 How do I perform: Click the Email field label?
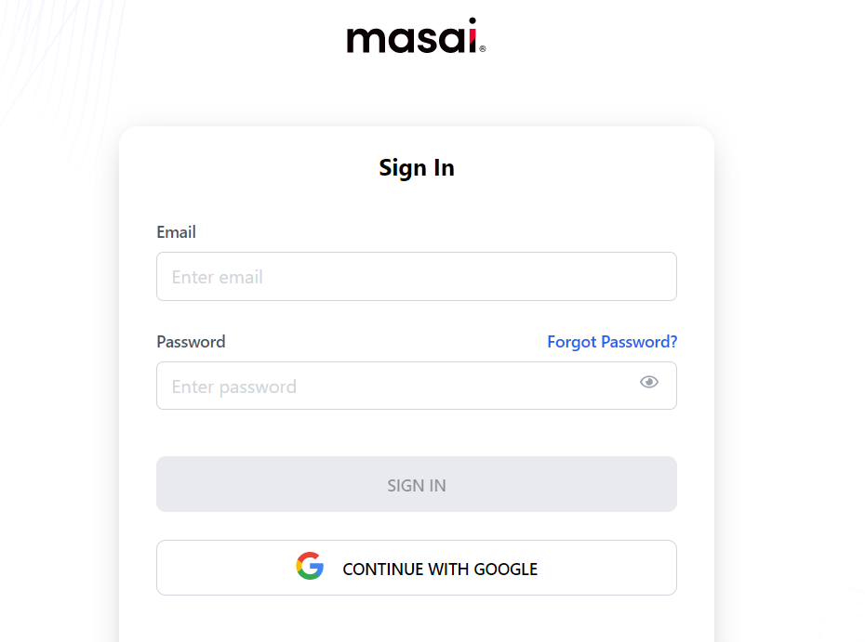pyautogui.click(x=176, y=232)
